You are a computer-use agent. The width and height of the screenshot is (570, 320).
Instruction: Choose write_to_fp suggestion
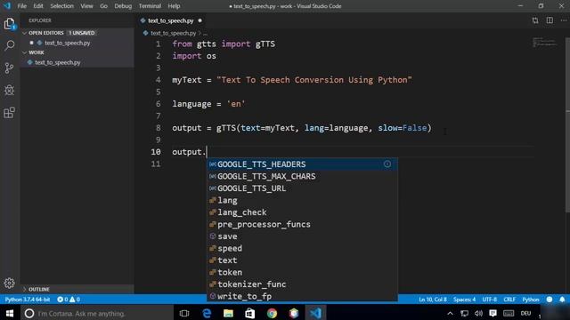303,296
